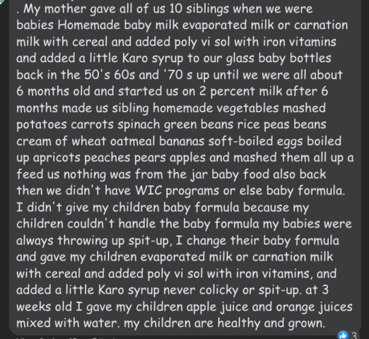Click the comment bubble's first line about 10 siblings
Viewport: 369px width, 339px height.
click(x=165, y=9)
